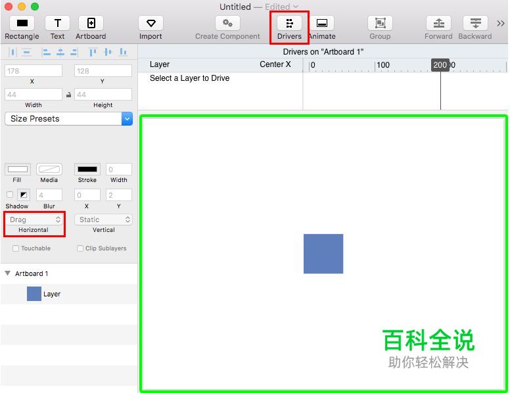This screenshot has height=393, width=510.
Task: Bring layer Forward
Action: 438,24
